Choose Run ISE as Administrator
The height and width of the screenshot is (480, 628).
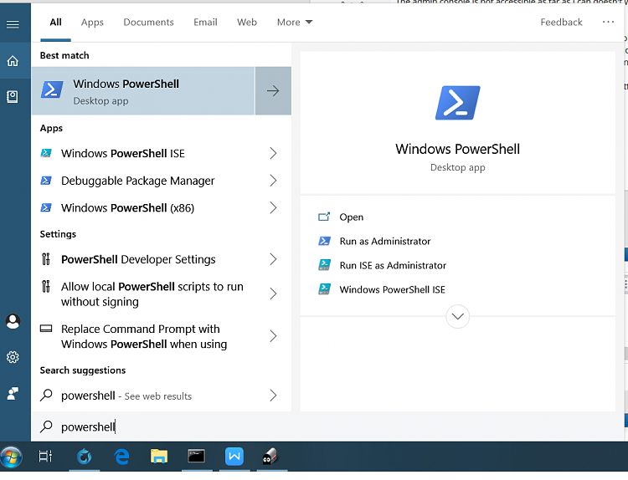click(393, 265)
